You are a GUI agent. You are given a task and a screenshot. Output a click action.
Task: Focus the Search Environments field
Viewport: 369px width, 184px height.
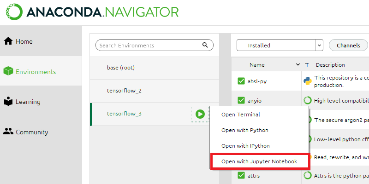pyautogui.click(x=155, y=45)
